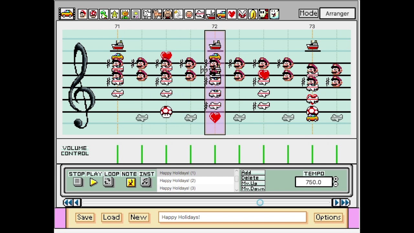
Task: Choose the red mushroom instrument
Action: click(93, 14)
